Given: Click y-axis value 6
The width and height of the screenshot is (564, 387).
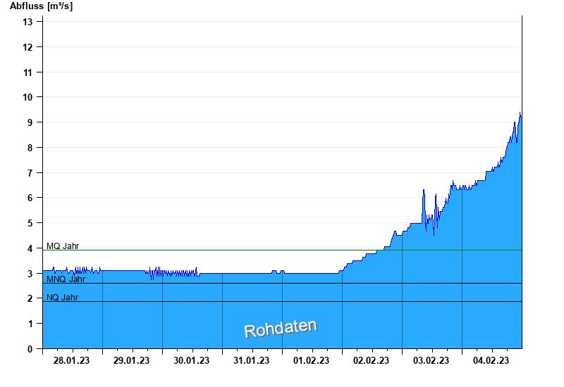Looking at the screenshot, I should coord(30,198).
